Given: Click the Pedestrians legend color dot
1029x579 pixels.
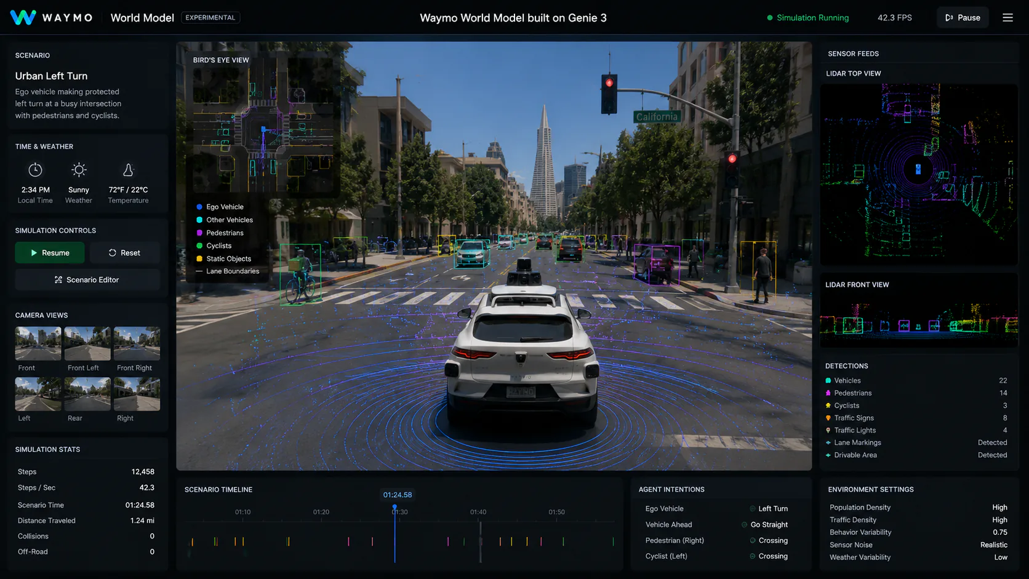Looking at the screenshot, I should 199,233.
